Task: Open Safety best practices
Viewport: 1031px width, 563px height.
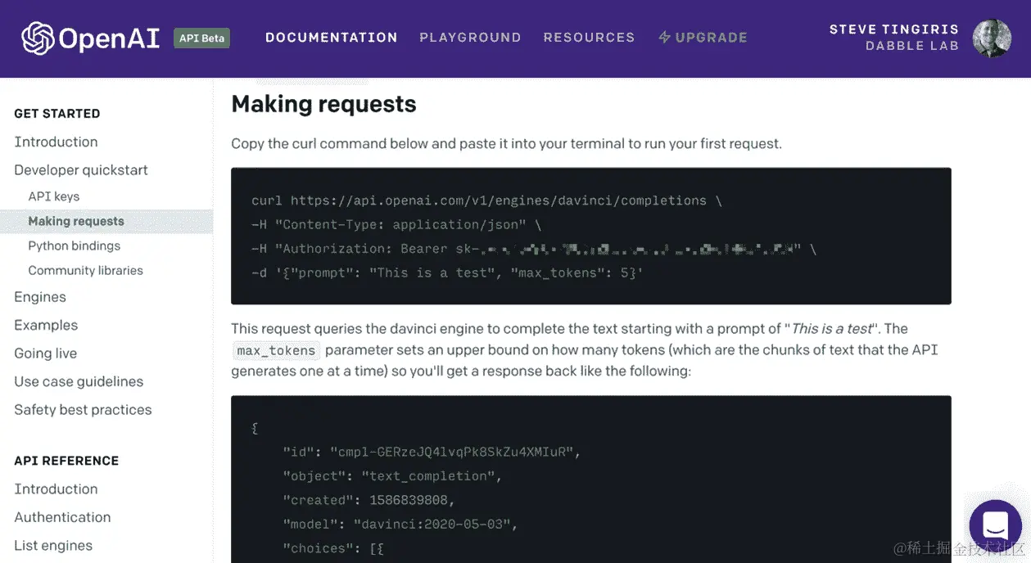Action: tap(83, 409)
